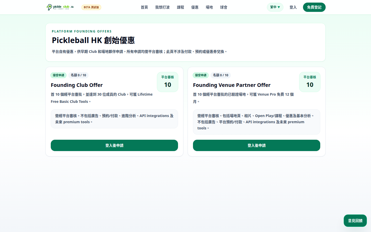Click 平台審核 10 box on Venue Partner card
Screen dimensions: 371x232
click(310, 82)
